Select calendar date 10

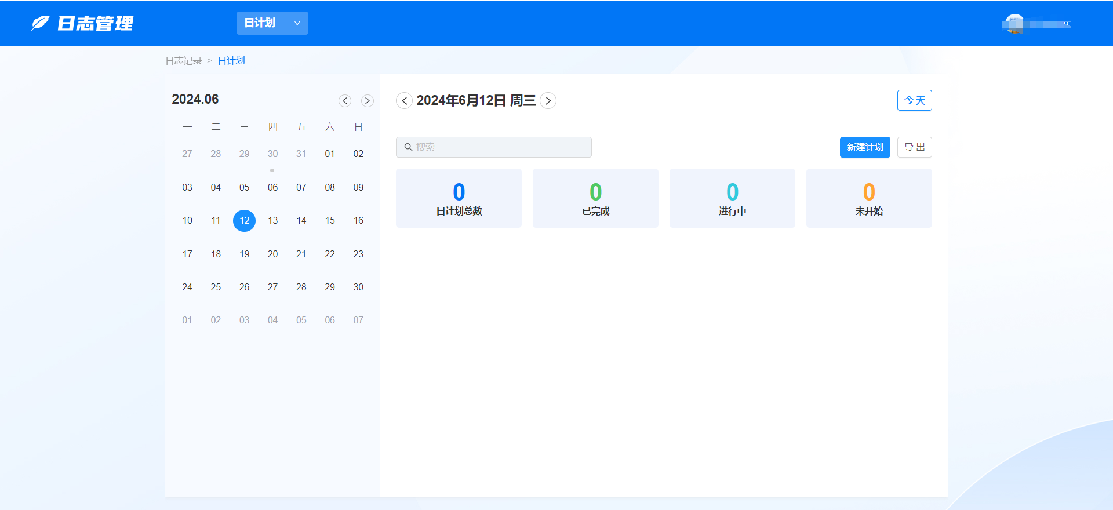pyautogui.click(x=187, y=221)
